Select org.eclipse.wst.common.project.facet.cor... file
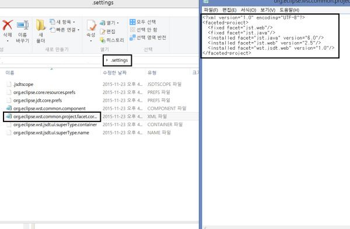 tap(55, 116)
